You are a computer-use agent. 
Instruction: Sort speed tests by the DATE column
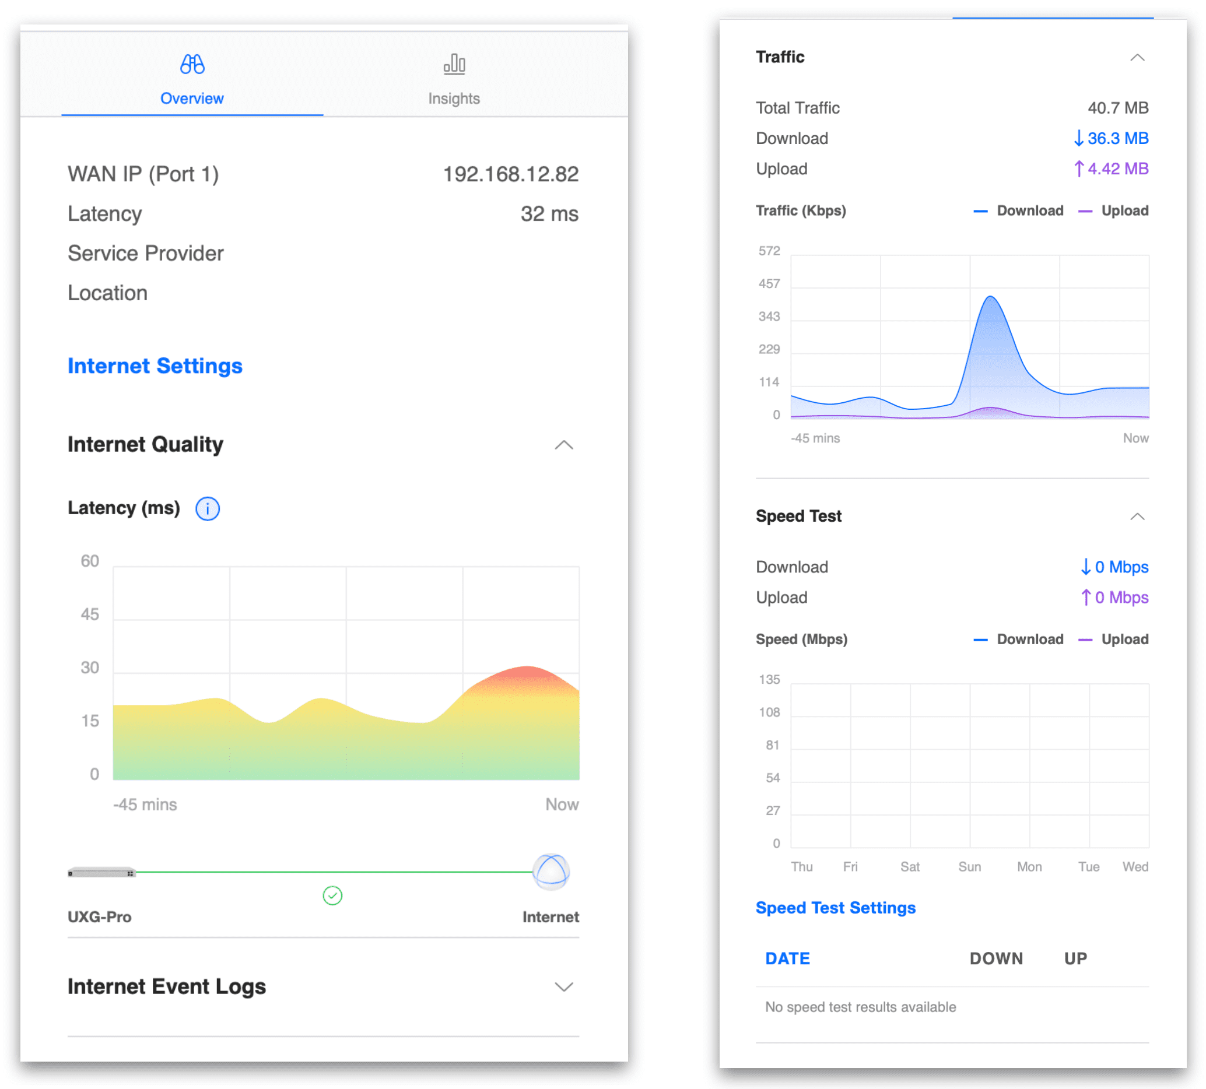pos(787,958)
